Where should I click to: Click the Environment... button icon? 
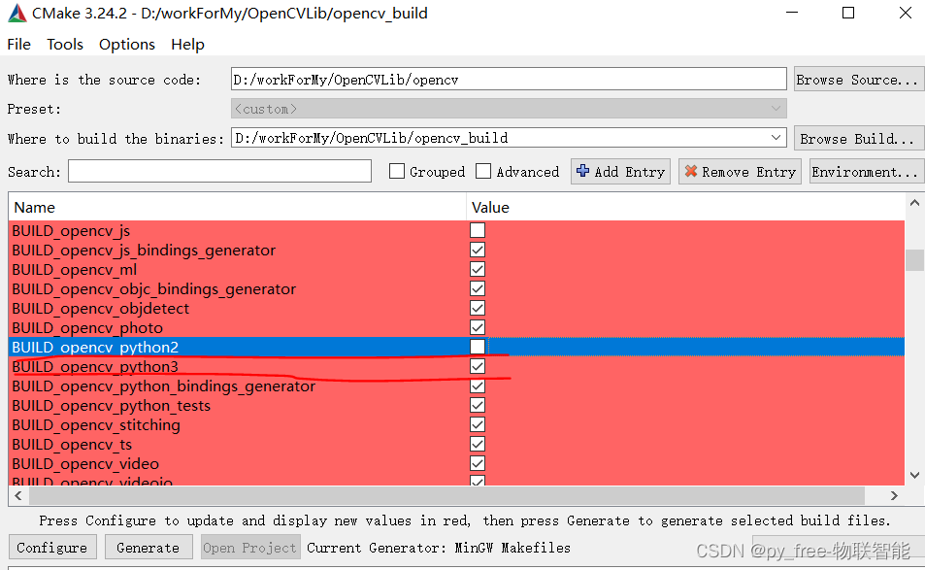click(866, 171)
